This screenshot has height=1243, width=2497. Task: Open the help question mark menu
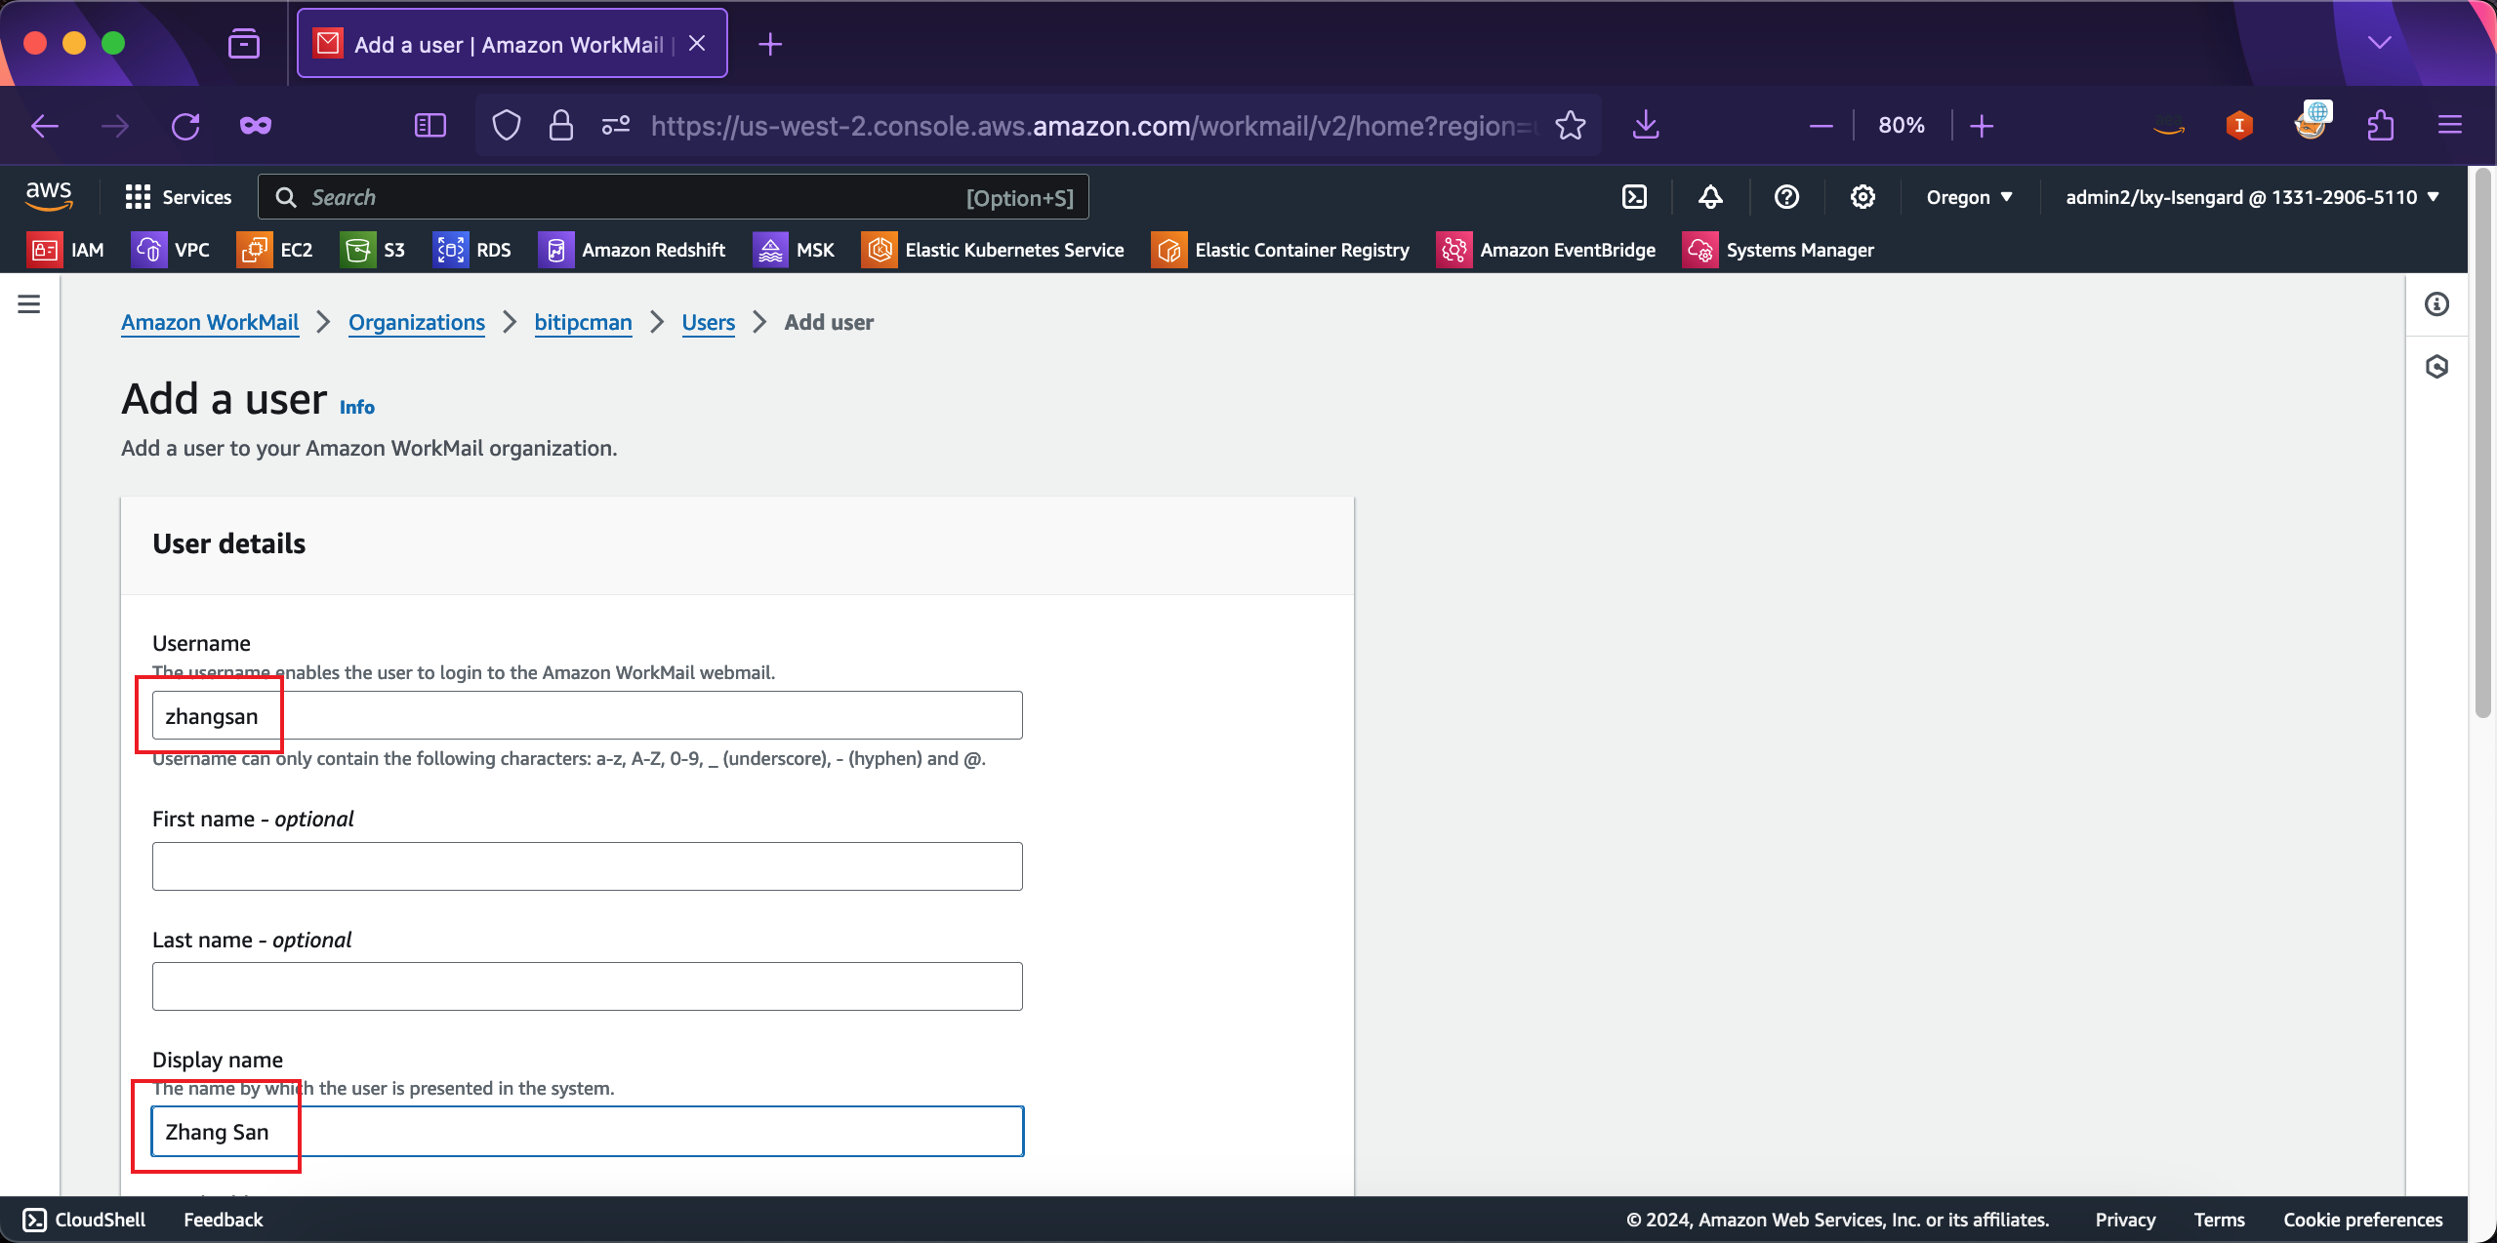pos(1786,197)
